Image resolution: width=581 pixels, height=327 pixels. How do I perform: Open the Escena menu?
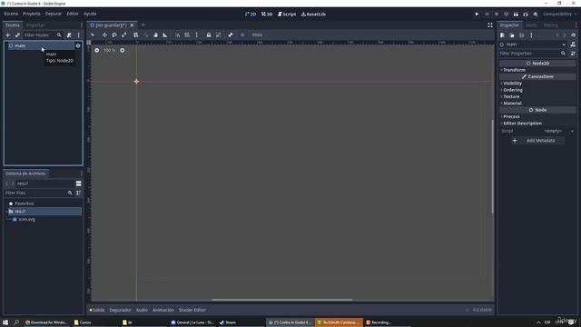pos(11,14)
